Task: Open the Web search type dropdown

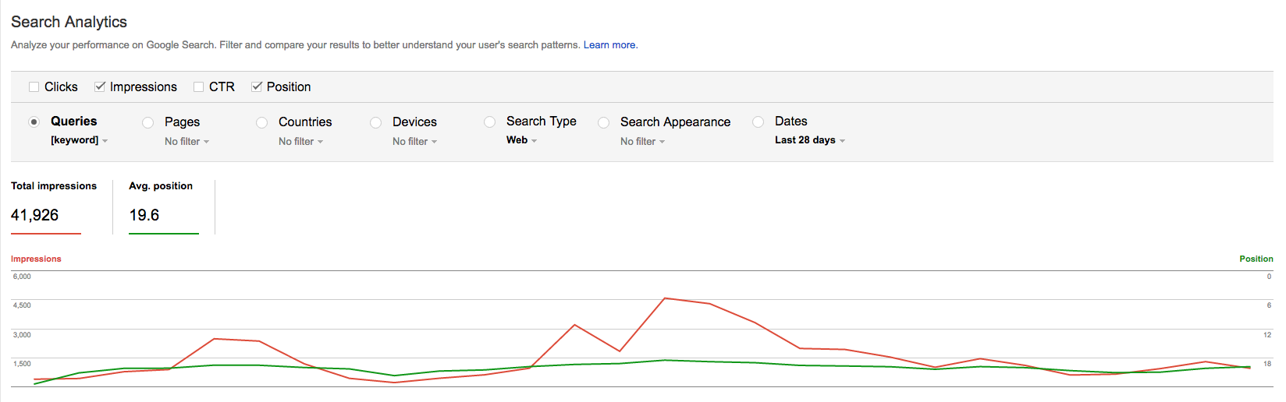Action: click(x=521, y=140)
